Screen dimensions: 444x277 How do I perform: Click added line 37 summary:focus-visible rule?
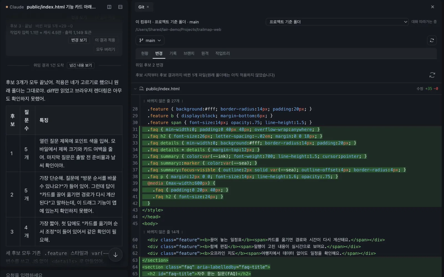274,170
